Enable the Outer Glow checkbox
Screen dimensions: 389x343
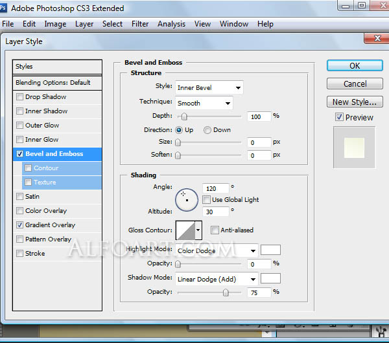click(x=19, y=125)
